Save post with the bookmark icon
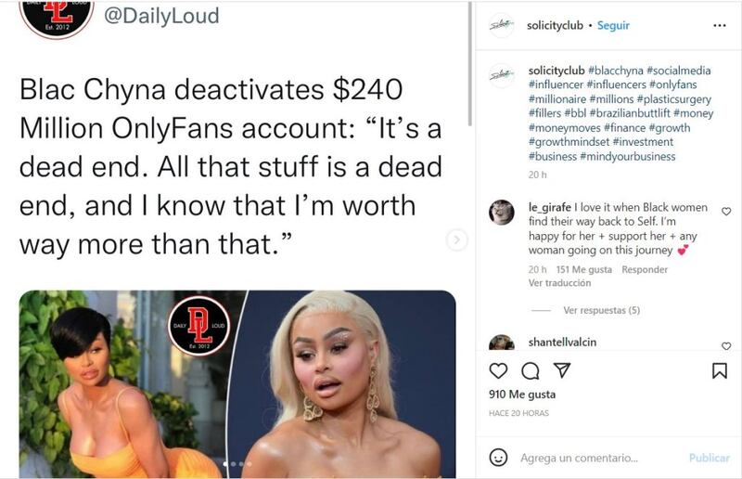This screenshot has height=479, width=742. click(x=720, y=370)
